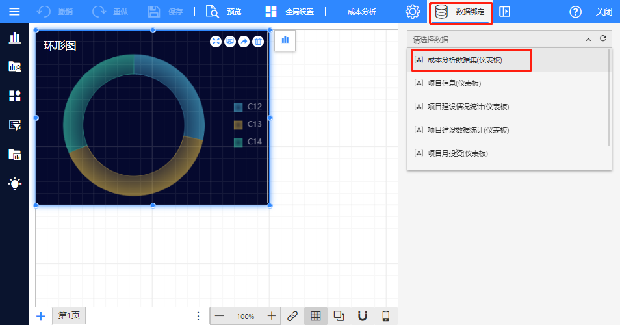Toggle the mobile phone view
This screenshot has width=620, height=325.
pyautogui.click(x=386, y=316)
